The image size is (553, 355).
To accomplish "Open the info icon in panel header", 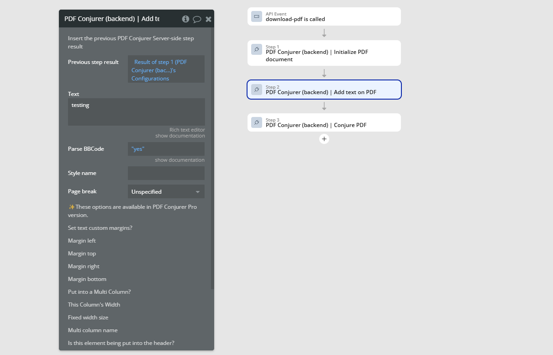I will click(185, 19).
